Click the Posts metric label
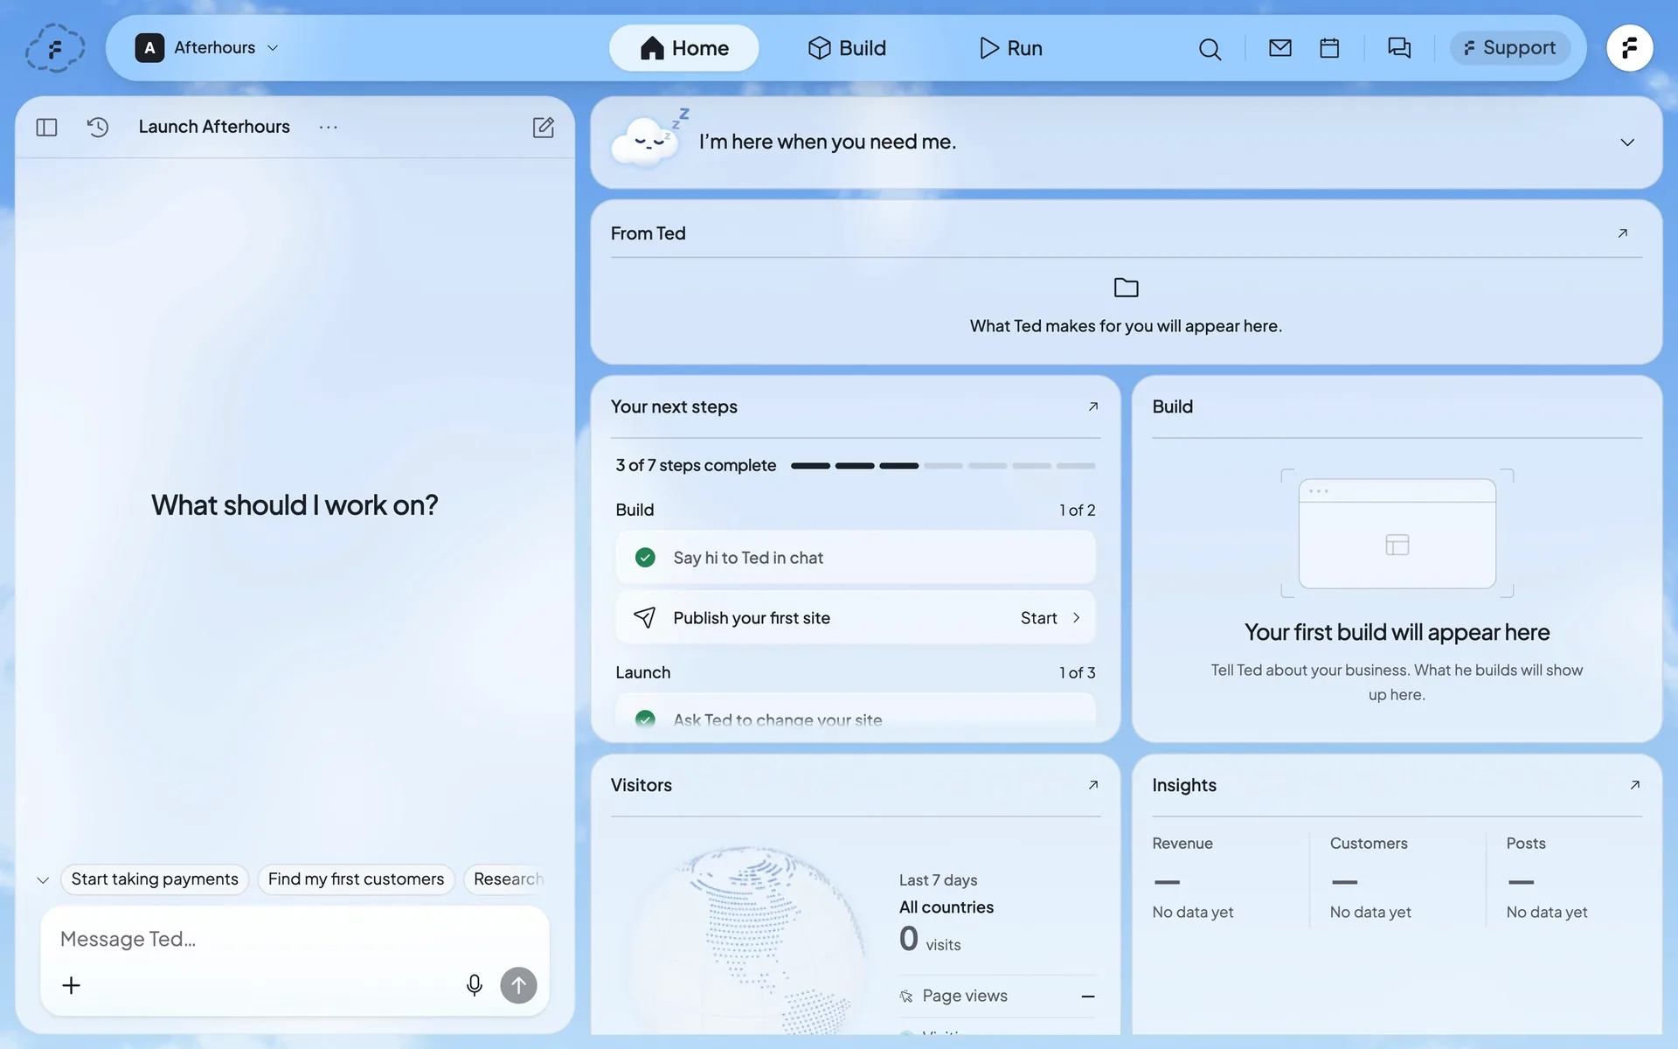This screenshot has width=1678, height=1049. point(1526,844)
